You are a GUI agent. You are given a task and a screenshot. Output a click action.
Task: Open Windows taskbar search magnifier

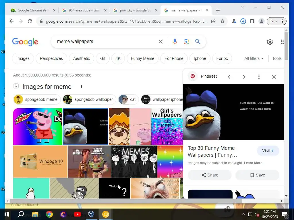tap(21, 214)
